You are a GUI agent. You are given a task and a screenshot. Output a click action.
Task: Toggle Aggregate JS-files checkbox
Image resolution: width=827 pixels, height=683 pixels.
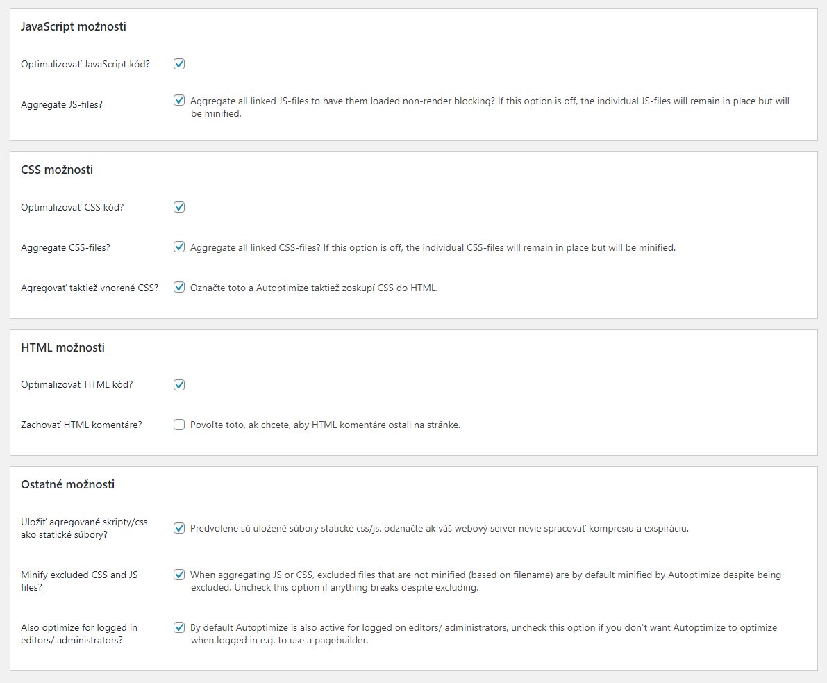point(179,100)
